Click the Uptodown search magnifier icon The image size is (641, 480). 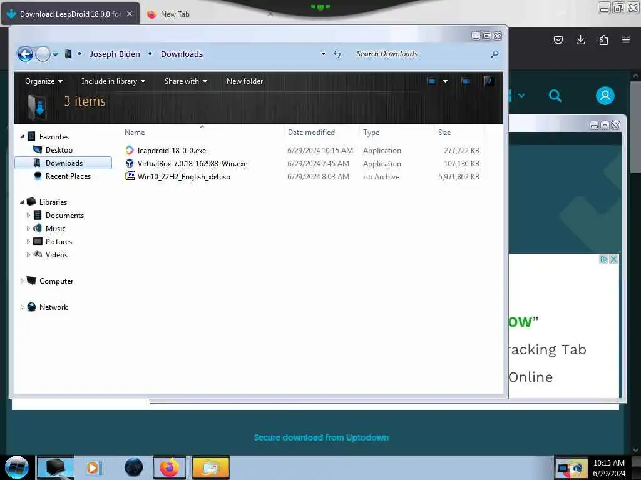555,96
